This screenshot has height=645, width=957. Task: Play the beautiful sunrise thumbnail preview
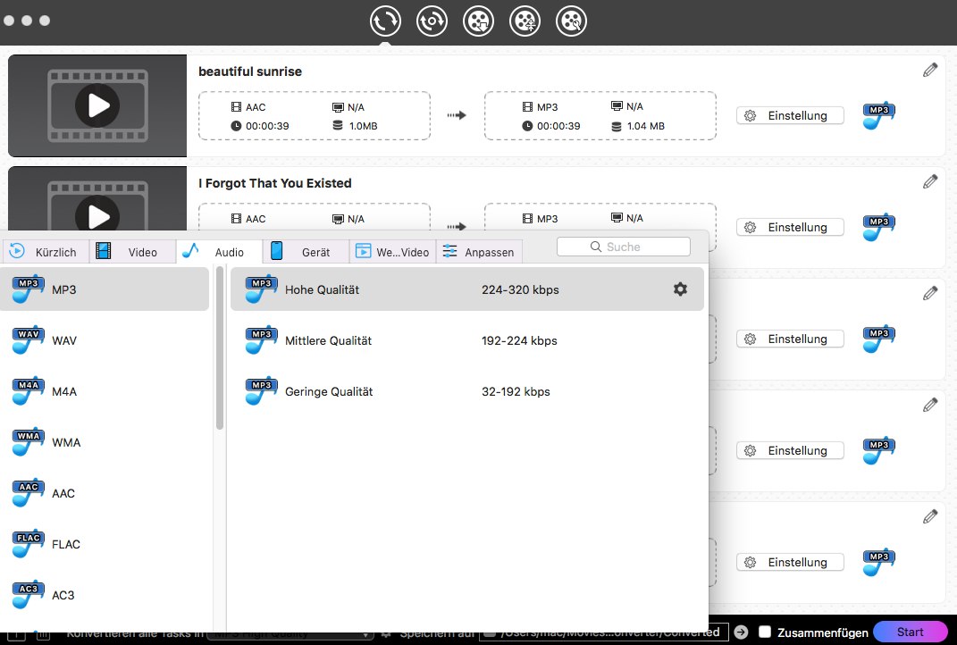pos(97,105)
